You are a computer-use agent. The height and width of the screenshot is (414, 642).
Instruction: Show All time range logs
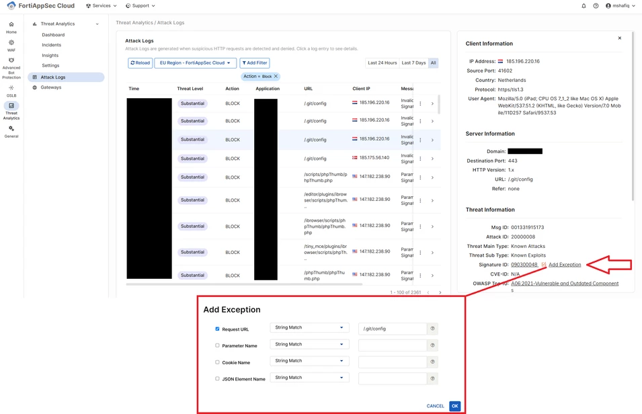point(433,63)
